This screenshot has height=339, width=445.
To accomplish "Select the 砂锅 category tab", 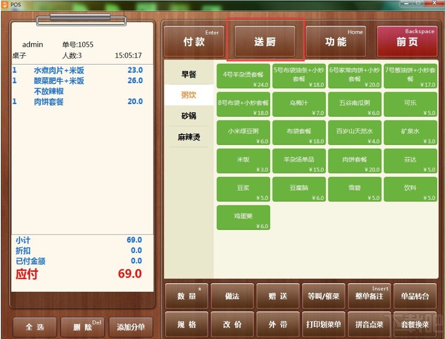I will [x=189, y=116].
